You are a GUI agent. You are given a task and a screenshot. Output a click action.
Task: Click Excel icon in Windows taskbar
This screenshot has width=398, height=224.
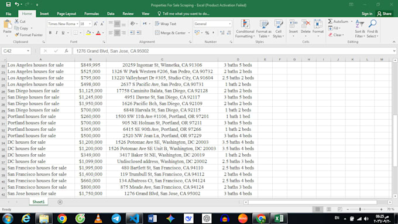tap(279, 218)
